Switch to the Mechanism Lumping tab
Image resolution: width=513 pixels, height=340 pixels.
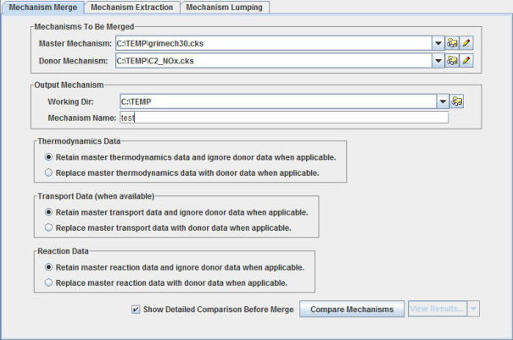[x=225, y=7]
